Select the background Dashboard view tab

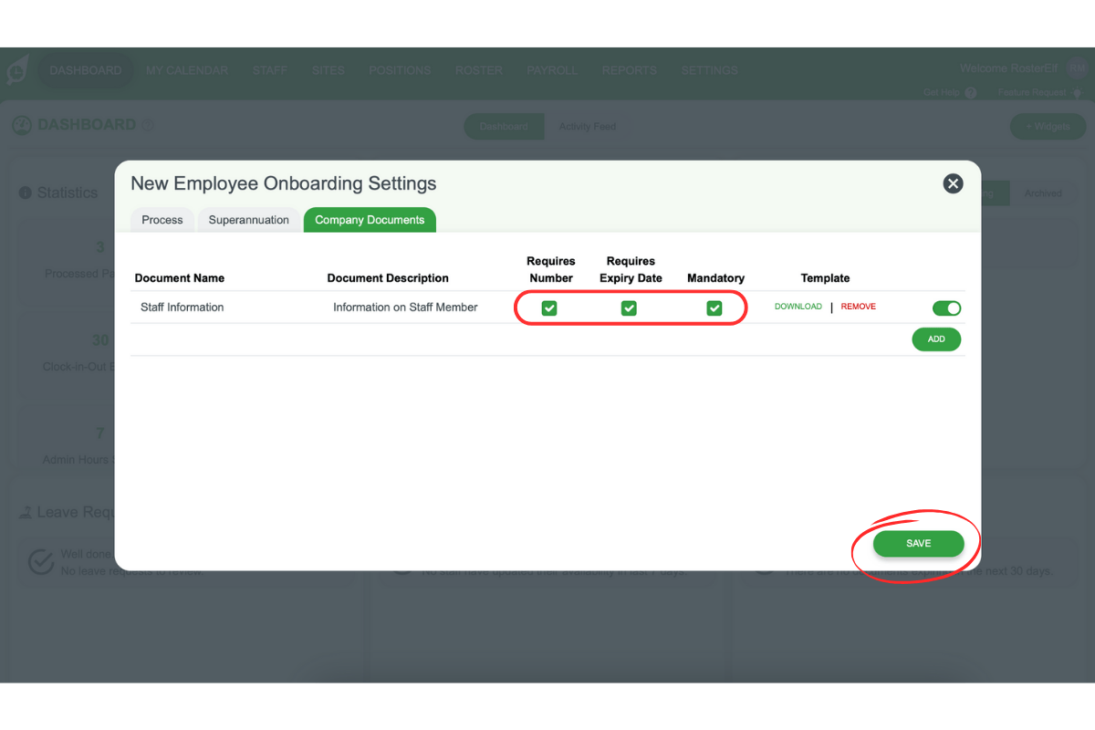tap(504, 127)
